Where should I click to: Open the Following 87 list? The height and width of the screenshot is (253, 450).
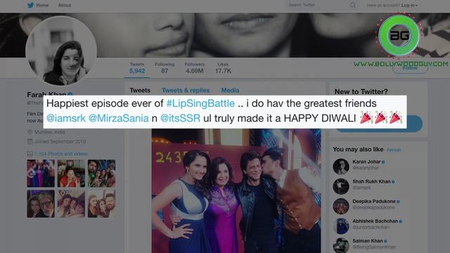click(x=165, y=68)
